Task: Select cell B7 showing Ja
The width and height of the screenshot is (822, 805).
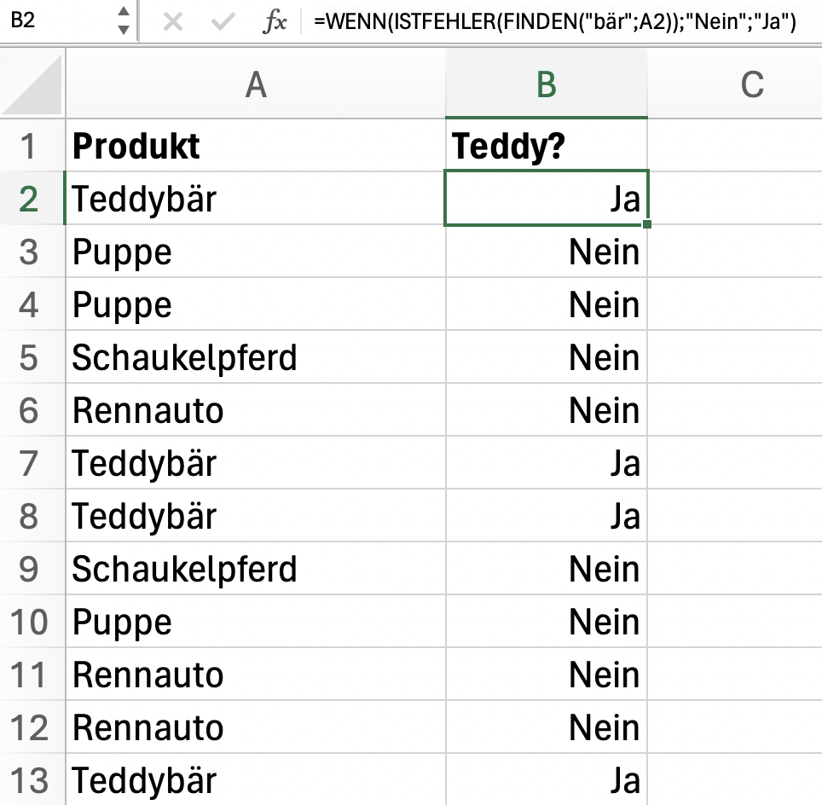Action: point(547,463)
